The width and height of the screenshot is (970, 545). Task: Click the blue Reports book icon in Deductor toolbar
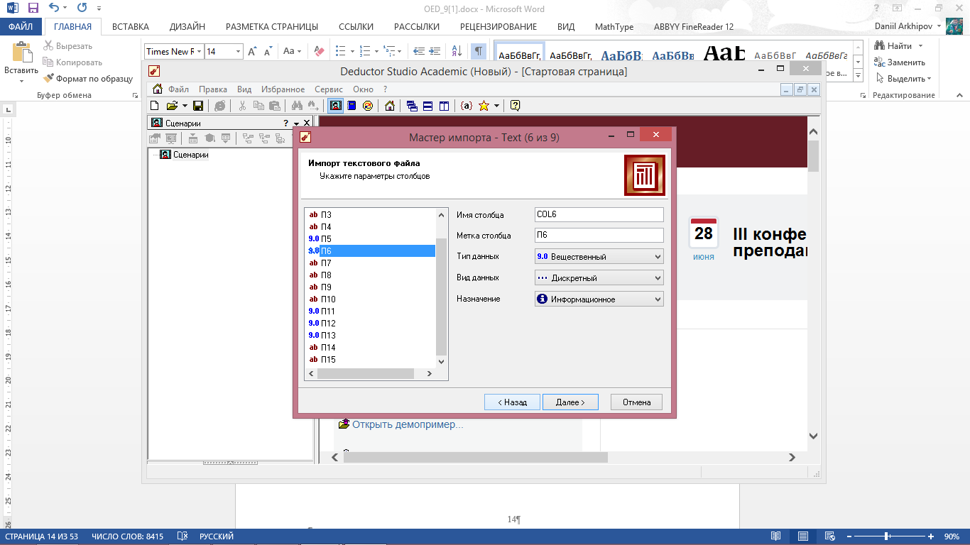tap(352, 106)
